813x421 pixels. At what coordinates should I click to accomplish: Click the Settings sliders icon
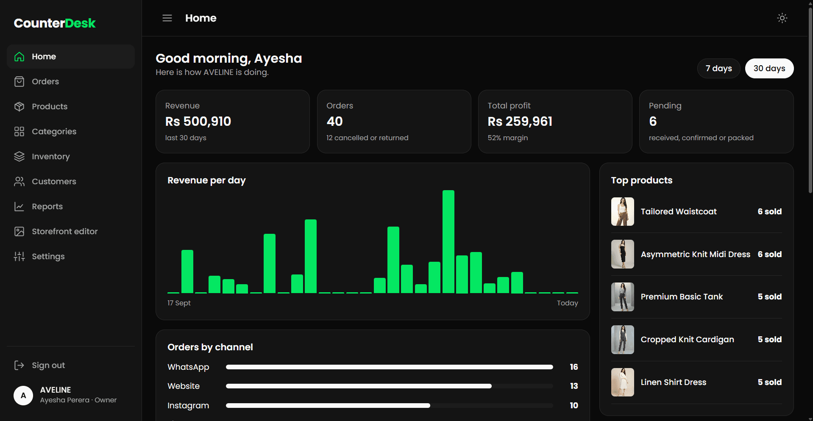tap(19, 257)
